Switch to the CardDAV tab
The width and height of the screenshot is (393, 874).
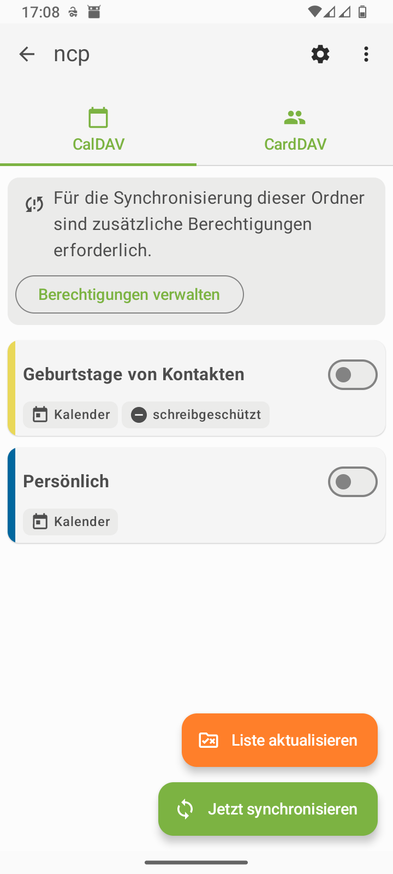click(295, 144)
